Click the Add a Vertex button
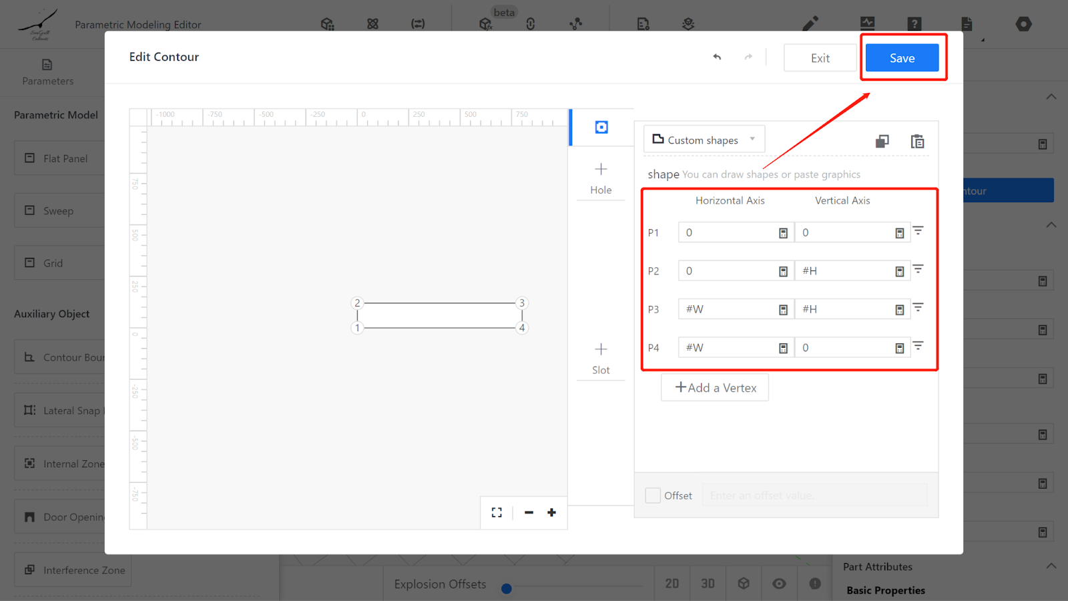 coord(715,387)
